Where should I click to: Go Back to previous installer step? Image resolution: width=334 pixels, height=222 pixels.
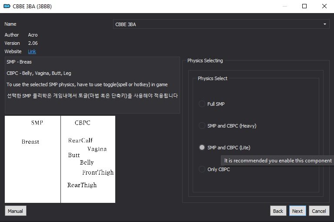(x=278, y=211)
